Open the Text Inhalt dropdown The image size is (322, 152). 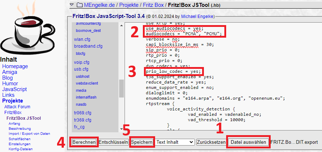(x=175, y=142)
